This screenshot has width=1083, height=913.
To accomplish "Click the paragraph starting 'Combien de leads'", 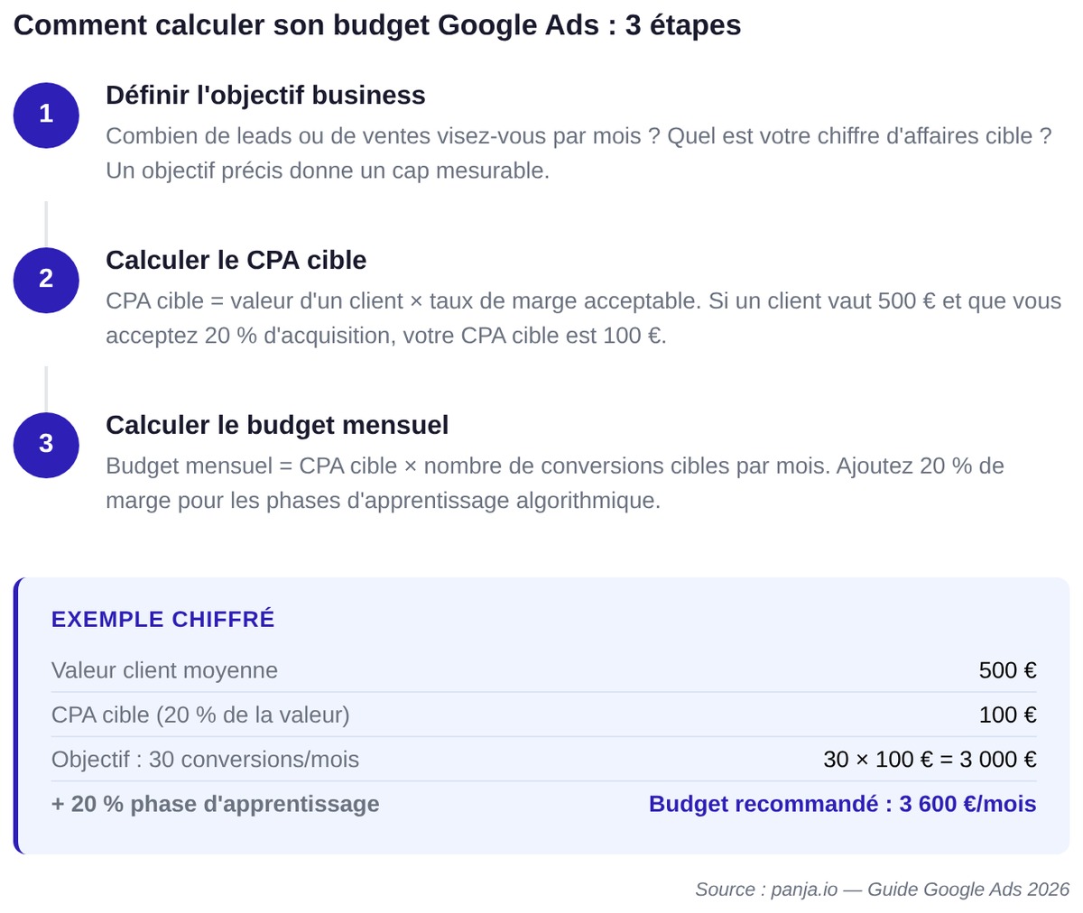I will [x=579, y=153].
